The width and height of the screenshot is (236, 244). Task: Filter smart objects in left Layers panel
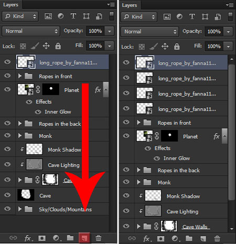pos(99,16)
